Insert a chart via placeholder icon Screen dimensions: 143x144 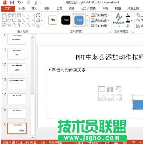tap(110, 88)
